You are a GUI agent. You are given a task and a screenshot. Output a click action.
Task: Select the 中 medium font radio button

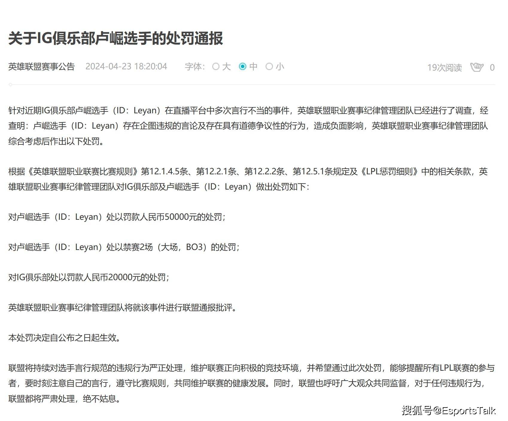click(243, 66)
